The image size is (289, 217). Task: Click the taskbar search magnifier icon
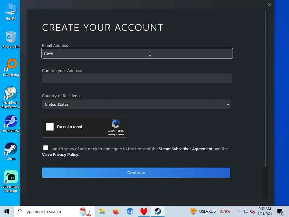click(19, 211)
